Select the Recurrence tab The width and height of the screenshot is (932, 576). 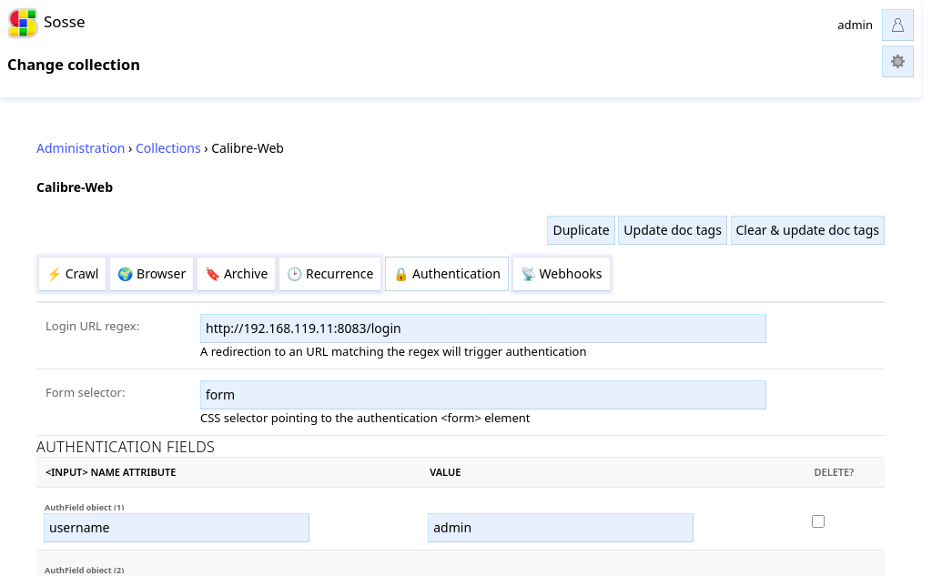(x=330, y=274)
